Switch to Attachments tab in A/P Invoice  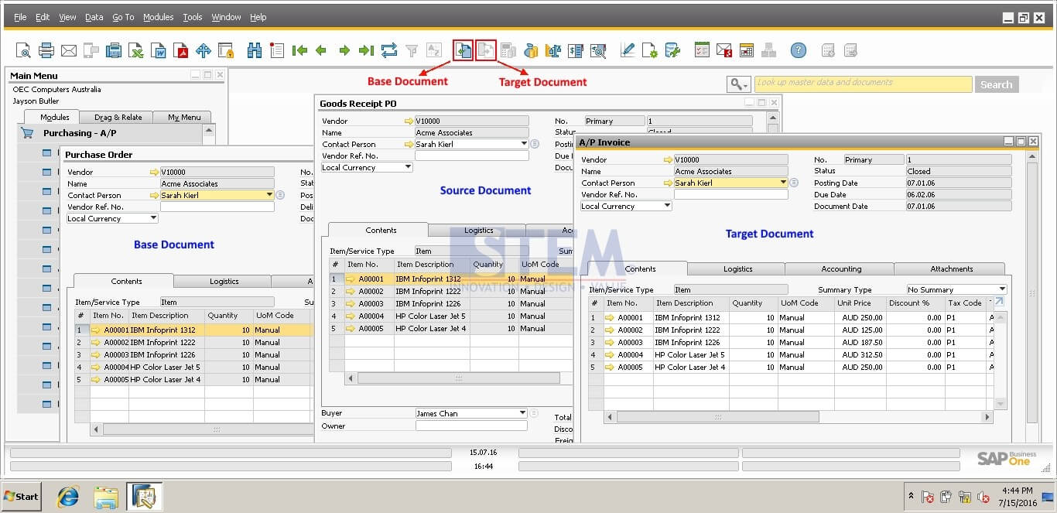[x=951, y=269]
